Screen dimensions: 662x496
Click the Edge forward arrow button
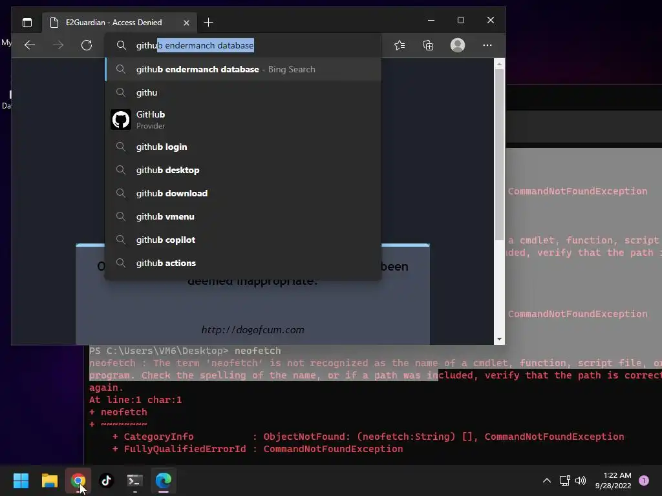tap(58, 45)
